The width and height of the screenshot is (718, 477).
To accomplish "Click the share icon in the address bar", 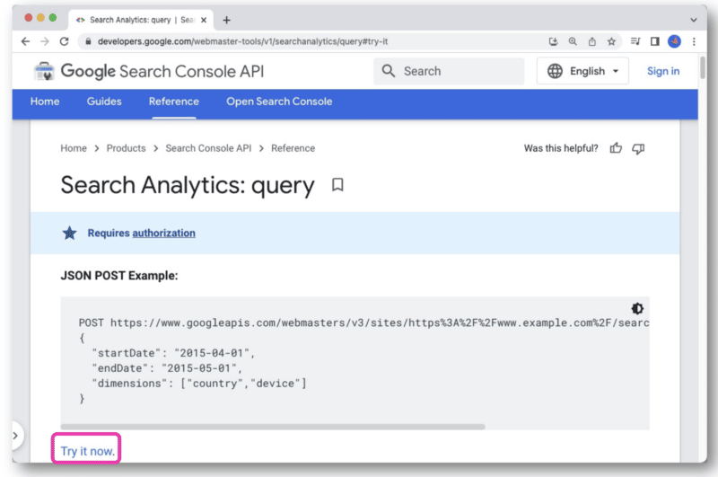I will (x=592, y=41).
